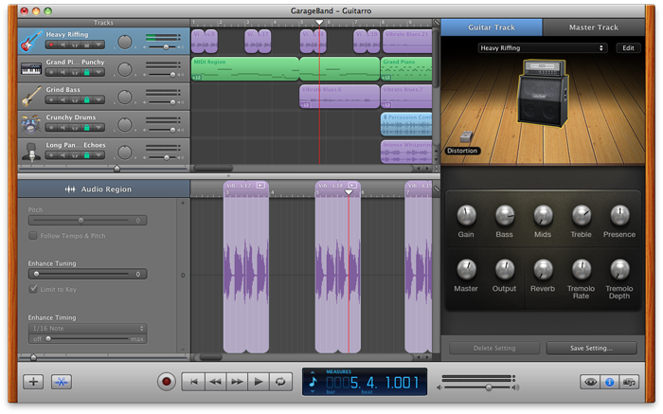The image size is (663, 414).
Task: Unlock the Grand Piano Punchy track
Action: coord(87,72)
